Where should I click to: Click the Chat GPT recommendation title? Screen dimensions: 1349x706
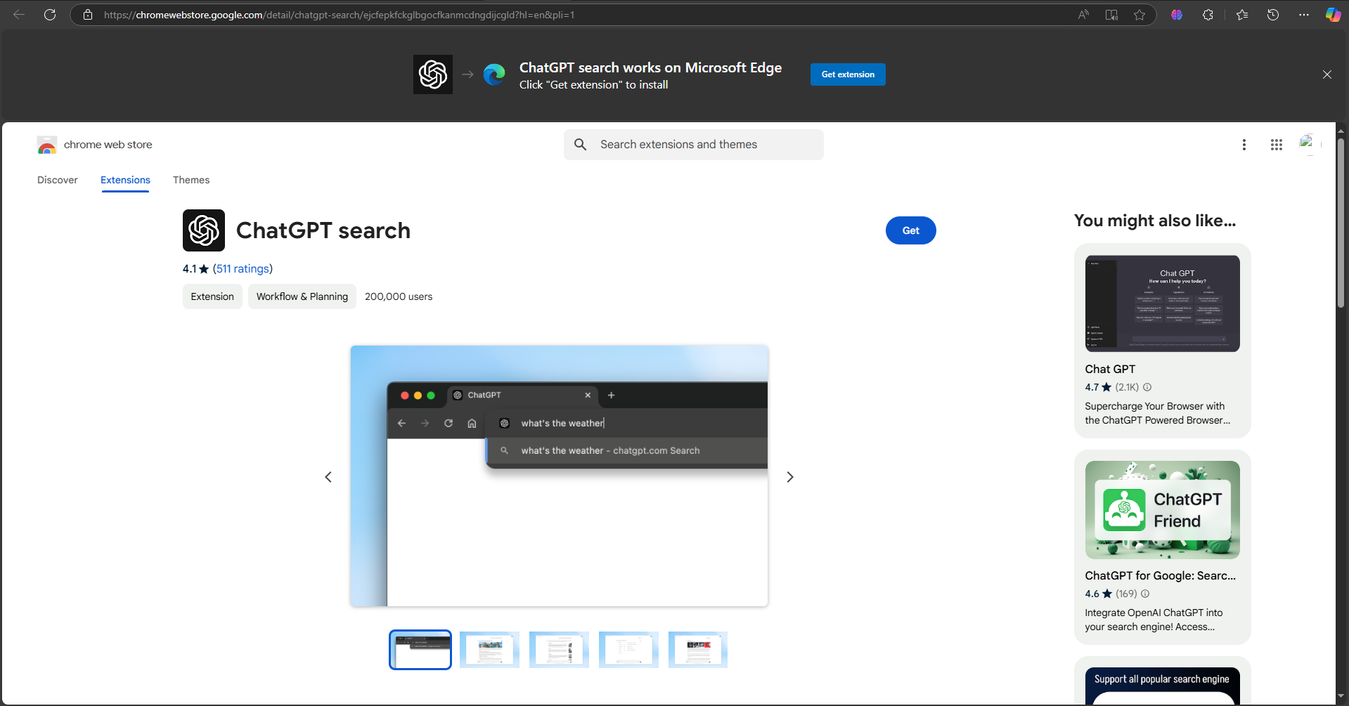pyautogui.click(x=1110, y=369)
